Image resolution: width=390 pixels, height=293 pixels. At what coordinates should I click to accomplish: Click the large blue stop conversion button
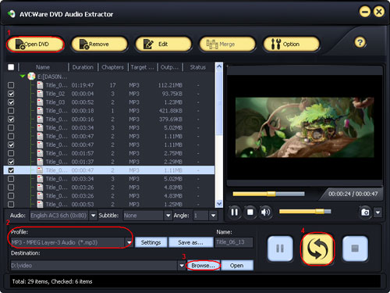(x=355, y=248)
